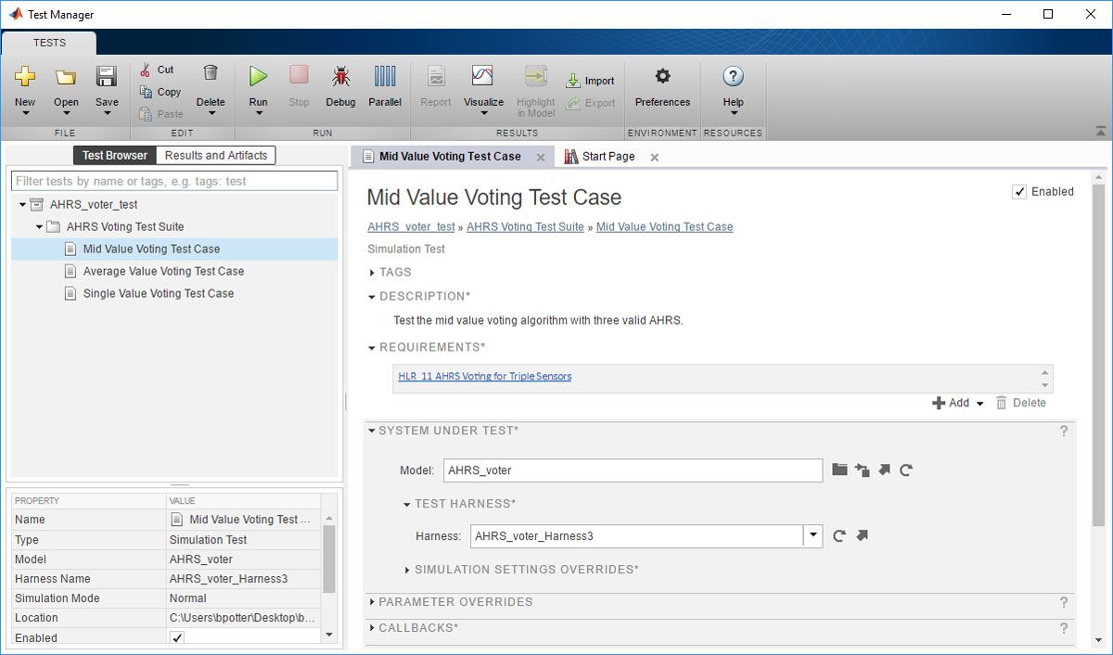Browse for a model using the folder icon
Image resolution: width=1113 pixels, height=655 pixels.
pos(839,470)
